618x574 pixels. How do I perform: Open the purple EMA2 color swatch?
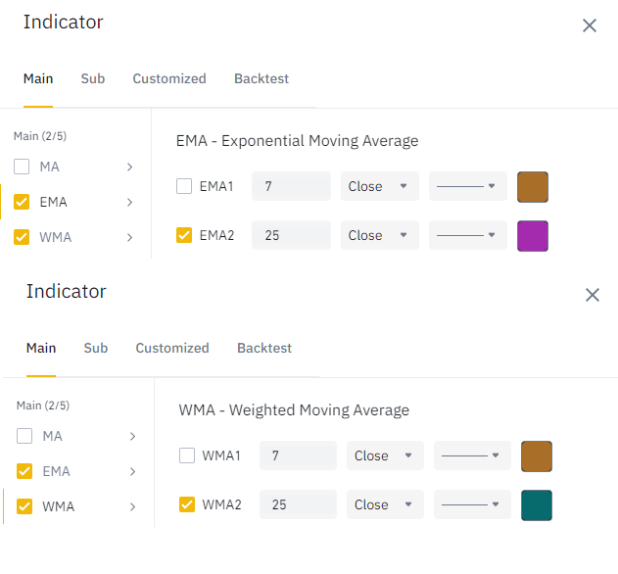point(533,235)
